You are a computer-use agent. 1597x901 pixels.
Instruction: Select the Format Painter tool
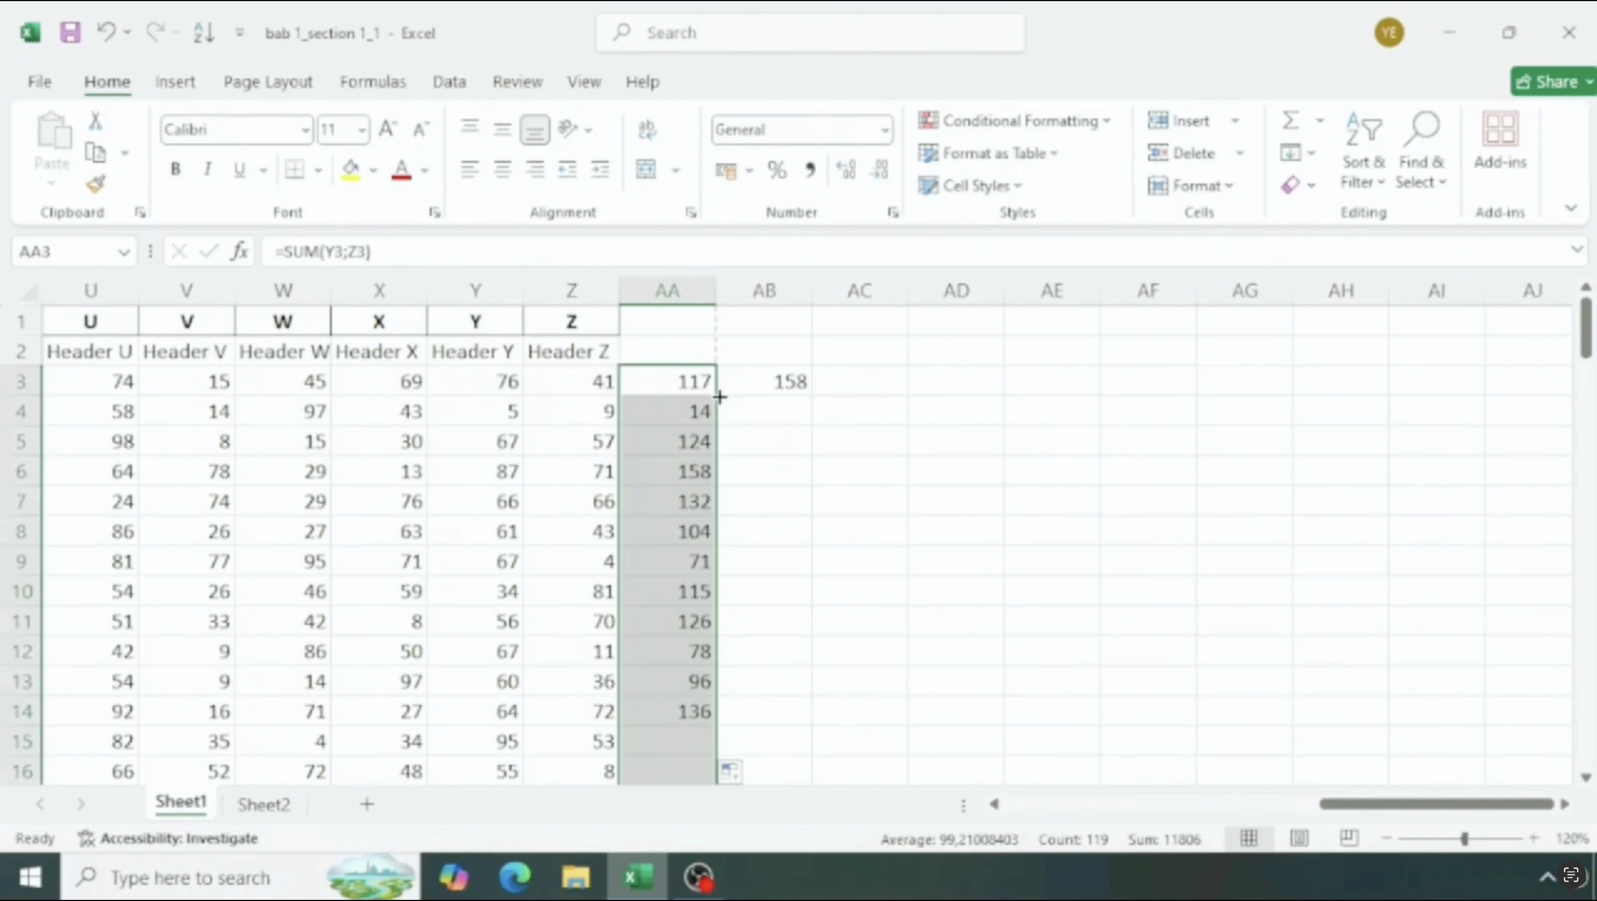tap(96, 184)
